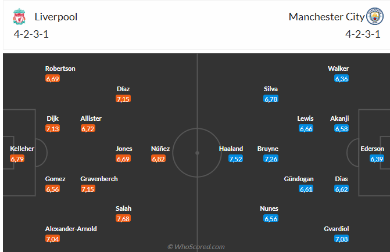390x252 pixels.
Task: Click Walker's 6,36 rating badge
Action: coord(342,79)
